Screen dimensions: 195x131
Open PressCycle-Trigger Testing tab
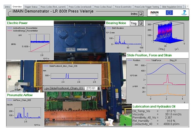(x=147, y=7)
